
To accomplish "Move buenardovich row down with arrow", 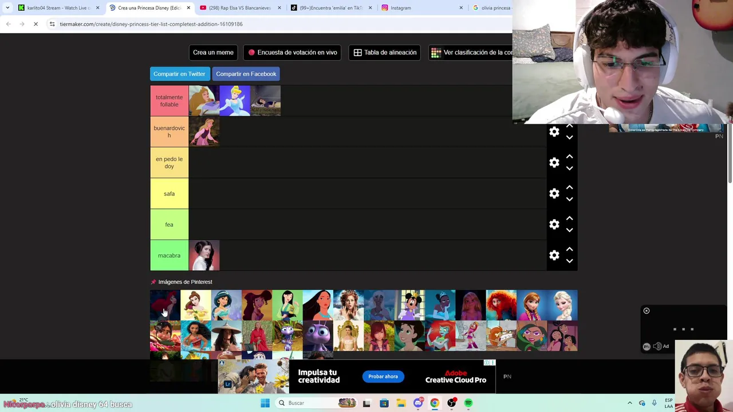I will [x=569, y=137].
